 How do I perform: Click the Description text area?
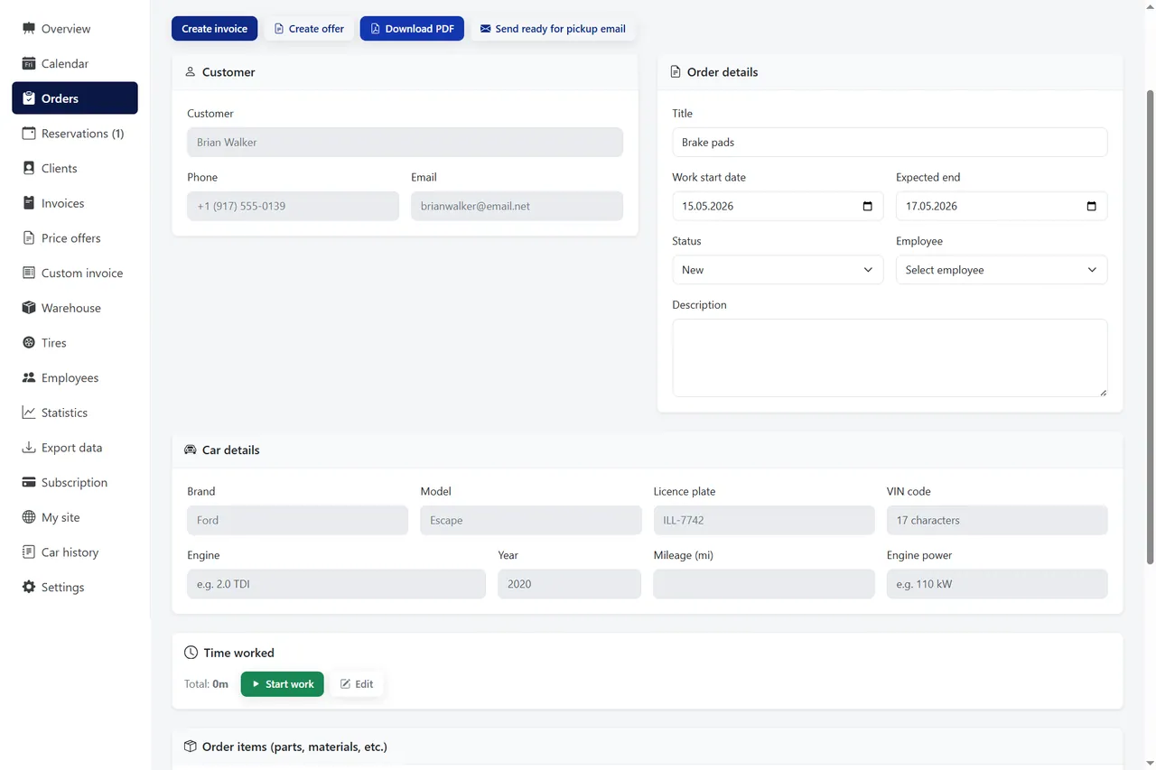(890, 357)
